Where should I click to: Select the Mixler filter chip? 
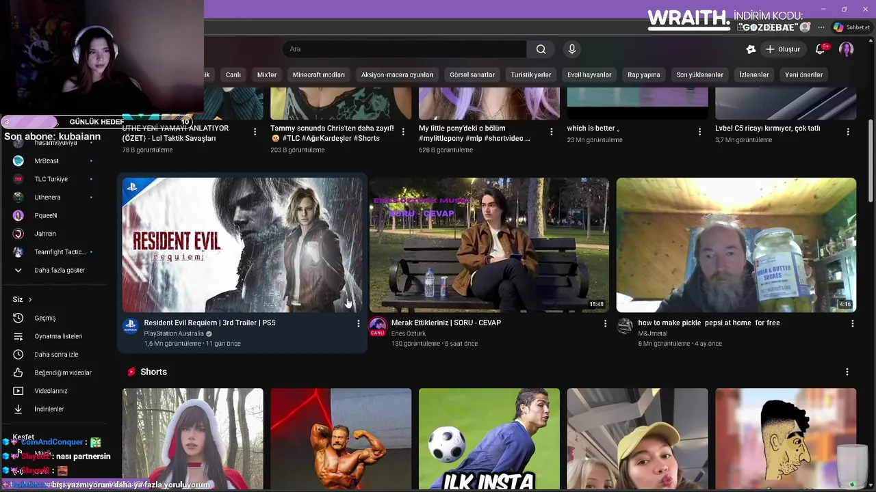click(267, 74)
